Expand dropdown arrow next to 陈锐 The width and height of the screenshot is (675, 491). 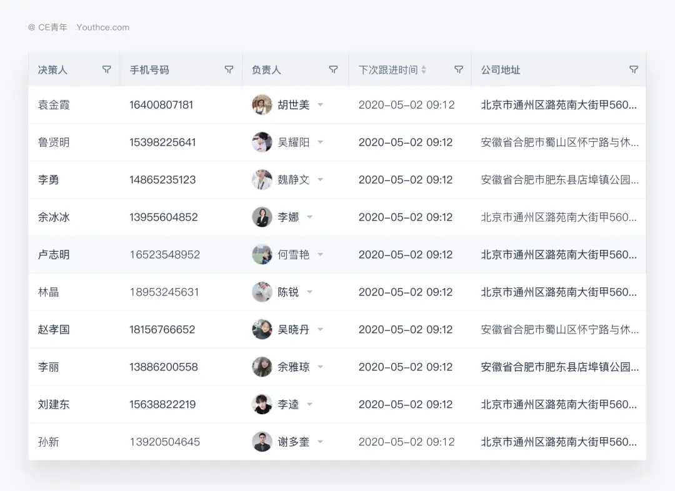coord(309,292)
